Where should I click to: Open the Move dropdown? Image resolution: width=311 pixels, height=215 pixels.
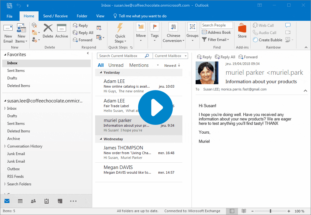coord(141,32)
